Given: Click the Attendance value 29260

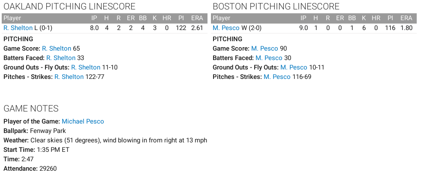Looking at the screenshot, I should click(x=48, y=169).
